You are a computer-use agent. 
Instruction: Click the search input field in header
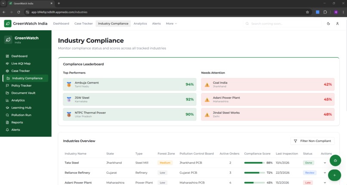(x=282, y=23)
